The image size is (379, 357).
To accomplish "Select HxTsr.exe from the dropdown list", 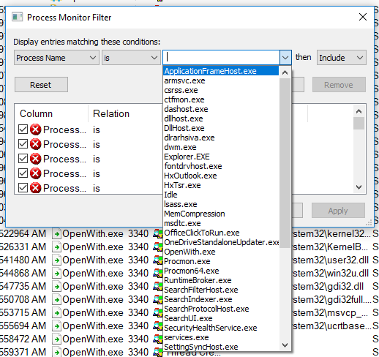I will (221, 185).
